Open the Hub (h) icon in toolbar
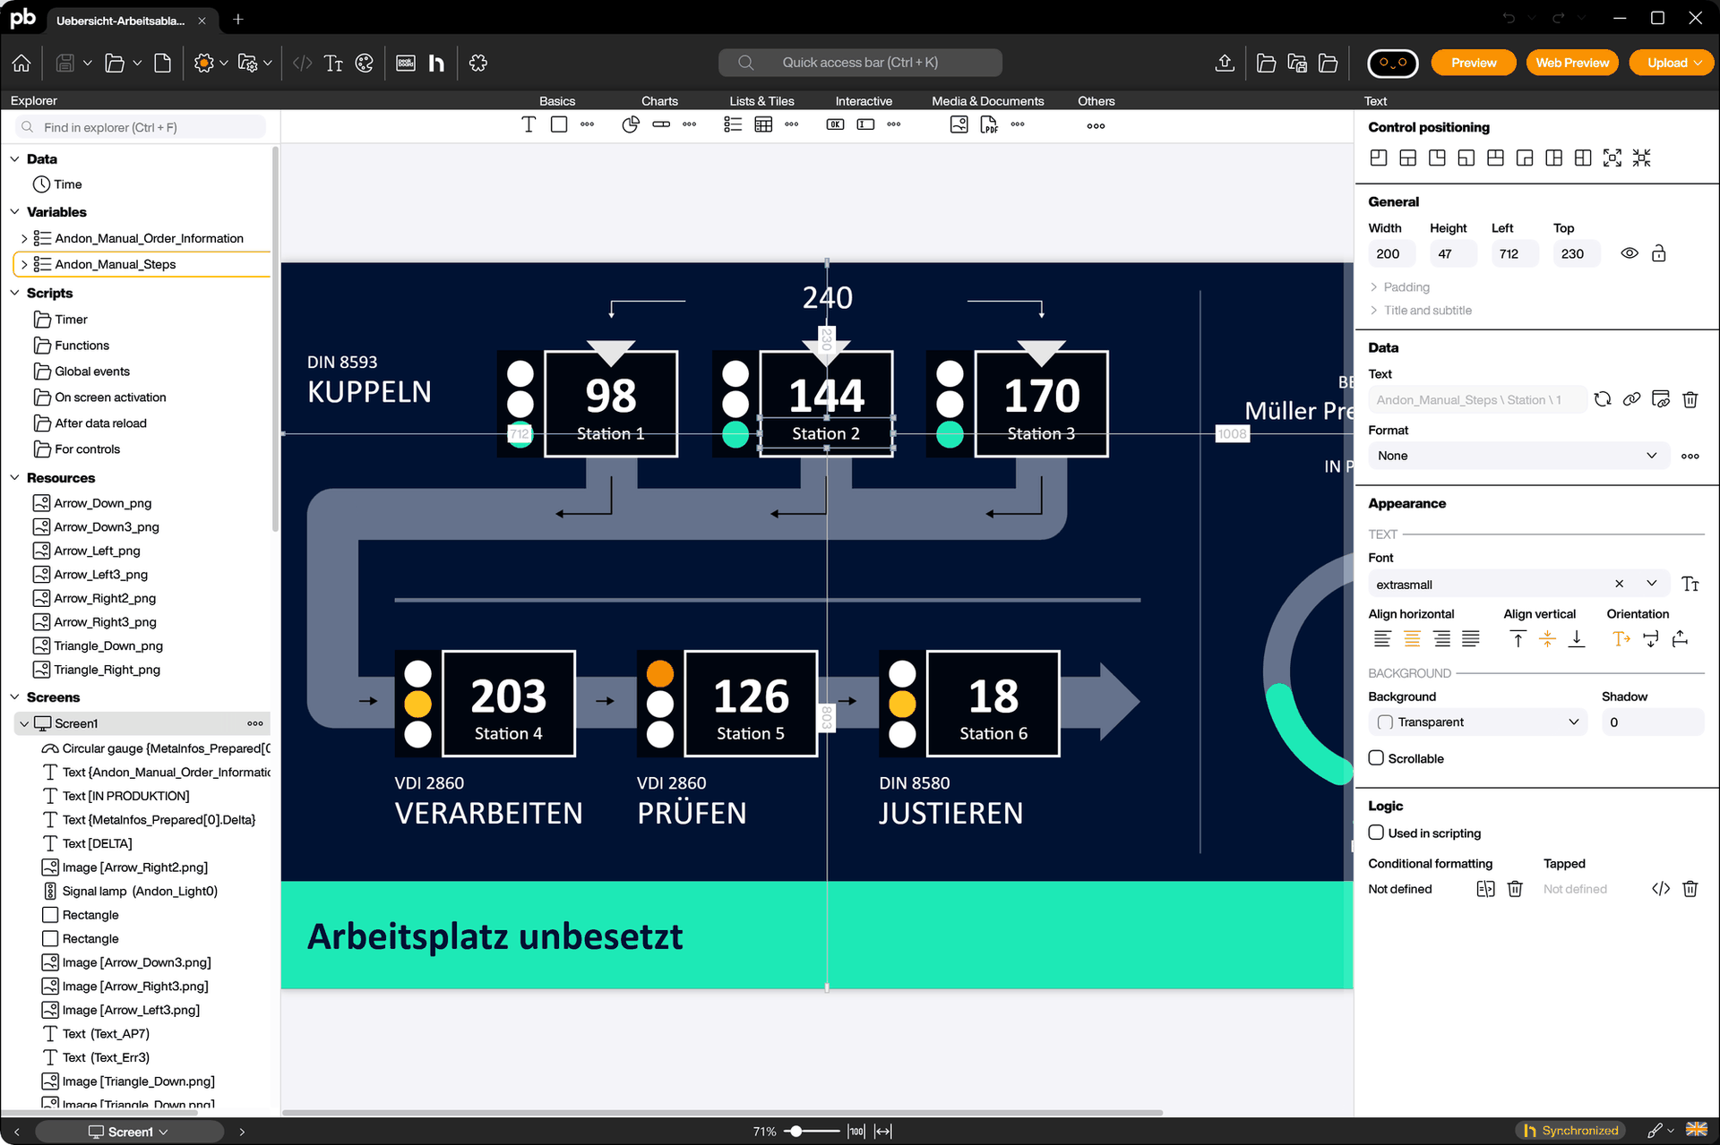 pos(436,63)
